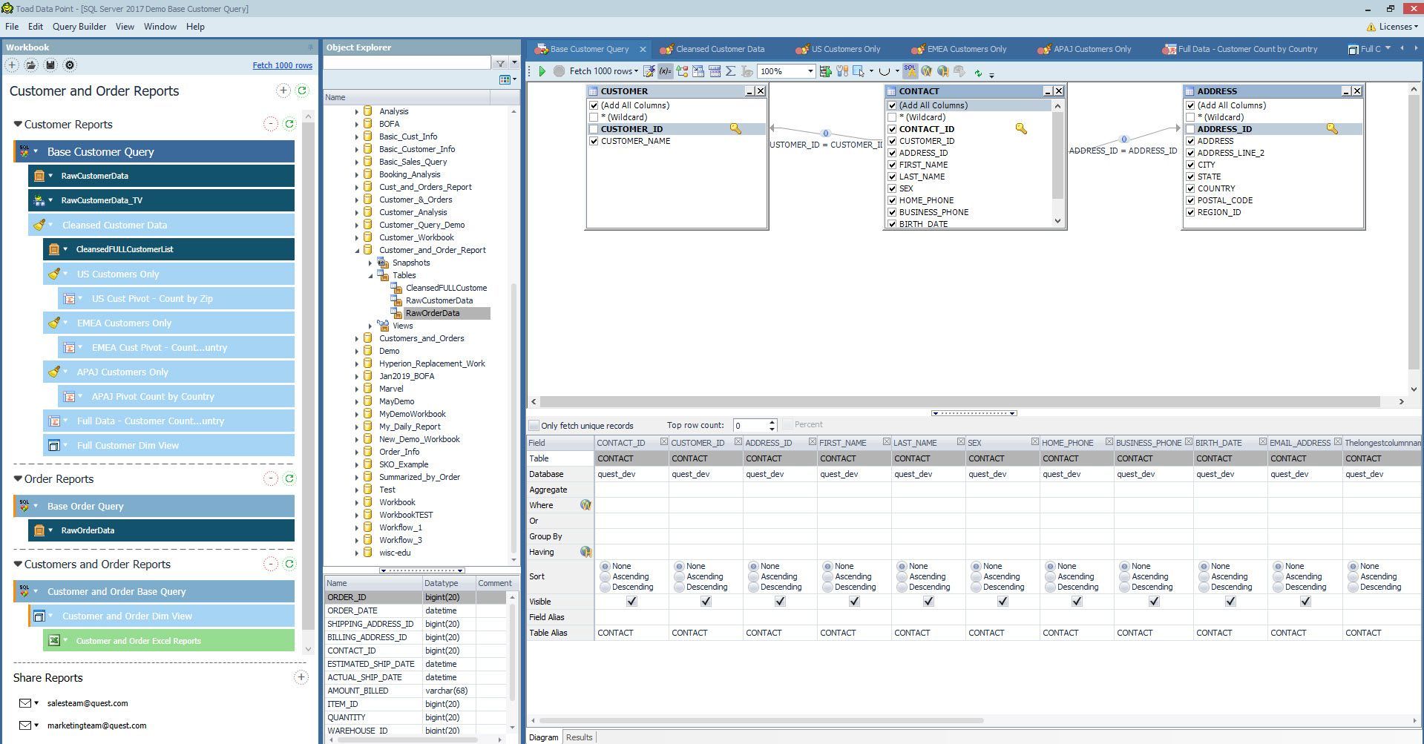Viewport: 1424px width, 744px height.
Task: Click the Having clause H globe toolbar icon
Action: (x=943, y=71)
